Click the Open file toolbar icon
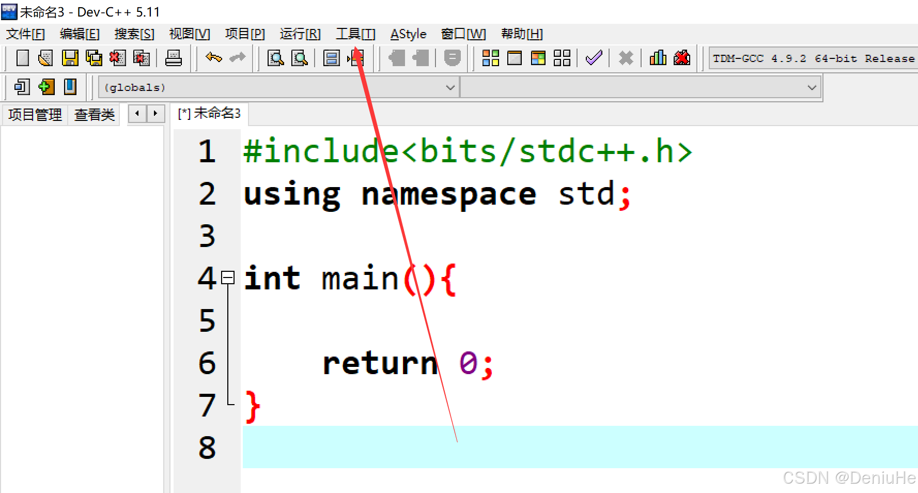918x493 pixels. click(x=46, y=58)
